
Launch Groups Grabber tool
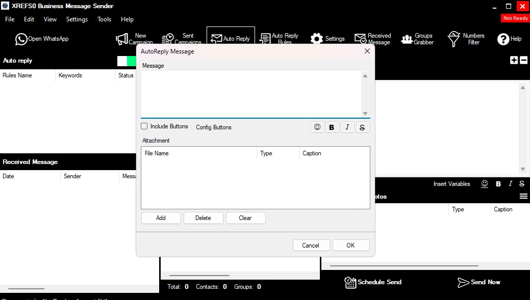coord(417,39)
